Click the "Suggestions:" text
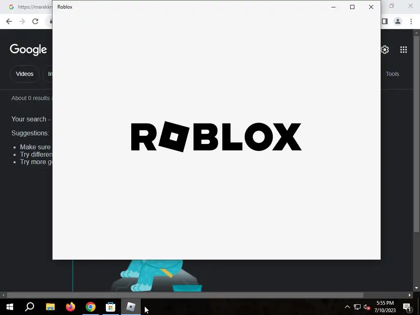 coord(30,133)
